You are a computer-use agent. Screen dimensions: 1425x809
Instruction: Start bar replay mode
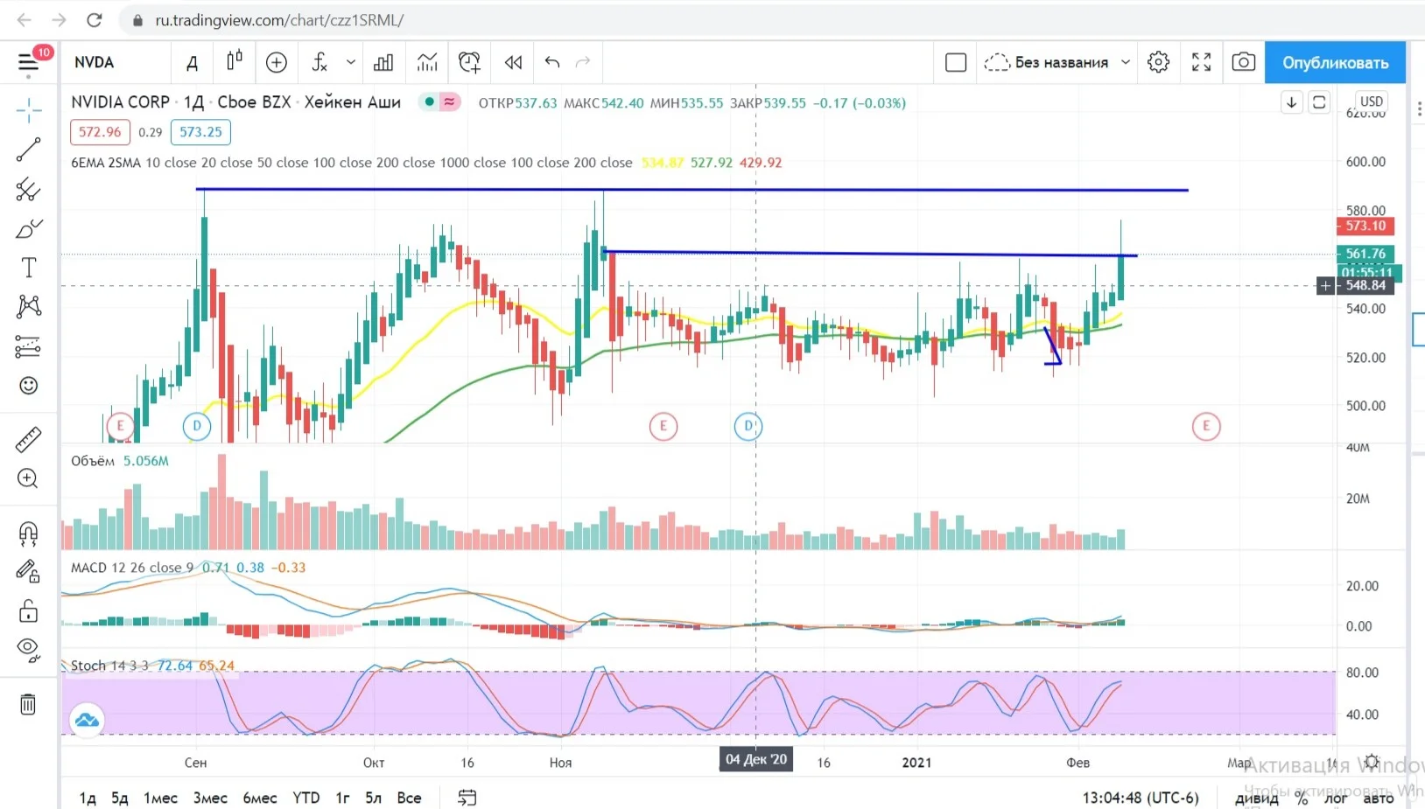513,62
